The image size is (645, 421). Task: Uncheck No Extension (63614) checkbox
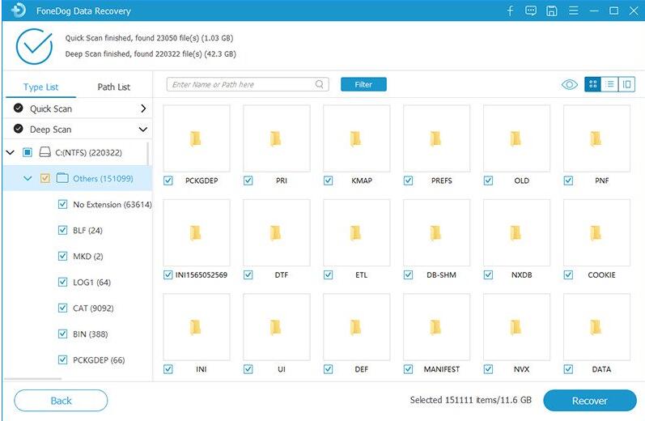tap(62, 204)
